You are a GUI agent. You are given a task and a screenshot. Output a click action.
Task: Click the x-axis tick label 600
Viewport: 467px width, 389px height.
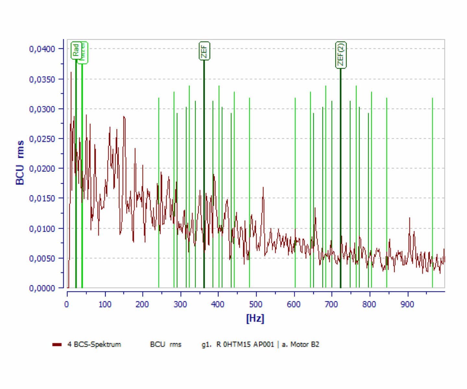[x=294, y=304]
